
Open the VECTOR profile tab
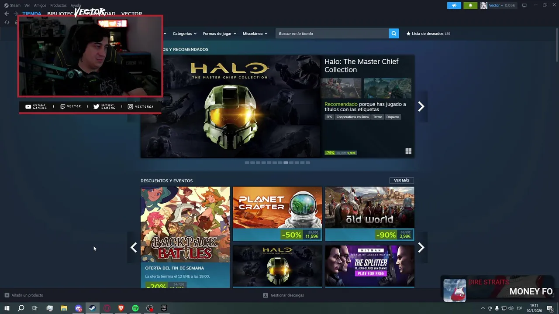click(x=131, y=14)
